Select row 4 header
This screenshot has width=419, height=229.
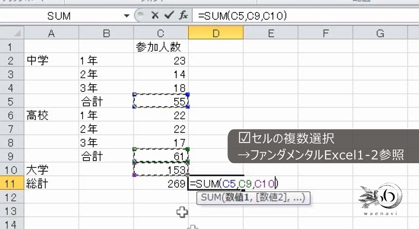pos(12,88)
